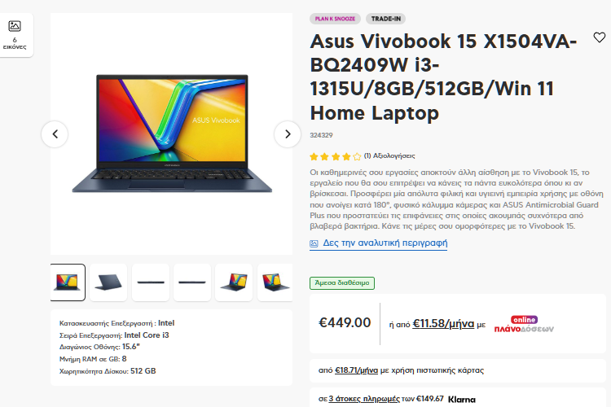Go to previous product image arrow
This screenshot has height=407, width=611.
[x=55, y=134]
